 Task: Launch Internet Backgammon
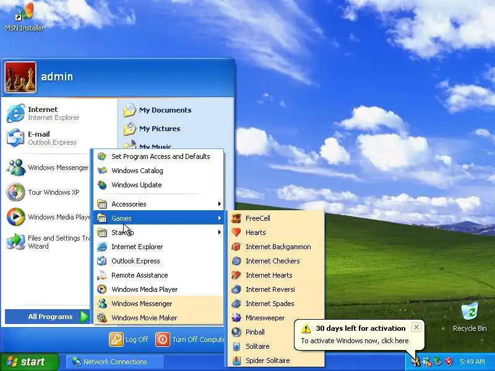coord(276,247)
